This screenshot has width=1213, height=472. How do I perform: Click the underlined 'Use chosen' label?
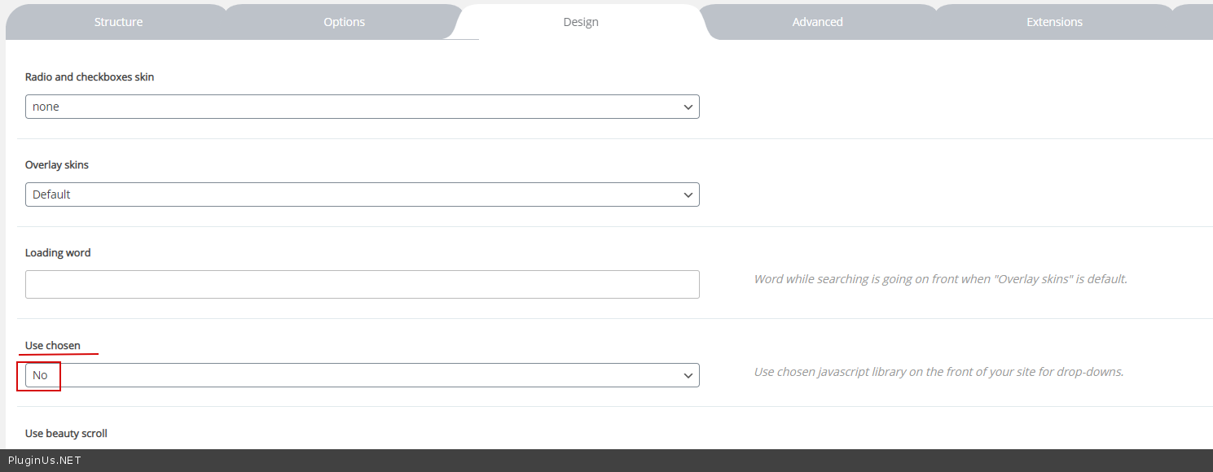point(53,346)
